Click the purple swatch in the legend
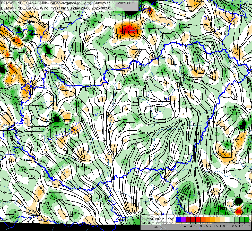Image resolution: width=252 pixels, height=231 pixels. click(x=183, y=219)
